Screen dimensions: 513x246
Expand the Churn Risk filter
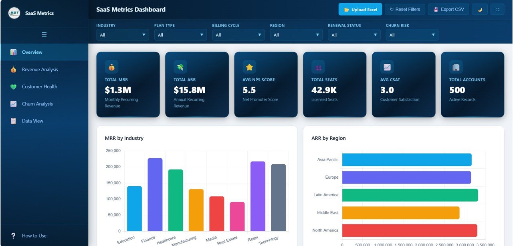pos(412,35)
